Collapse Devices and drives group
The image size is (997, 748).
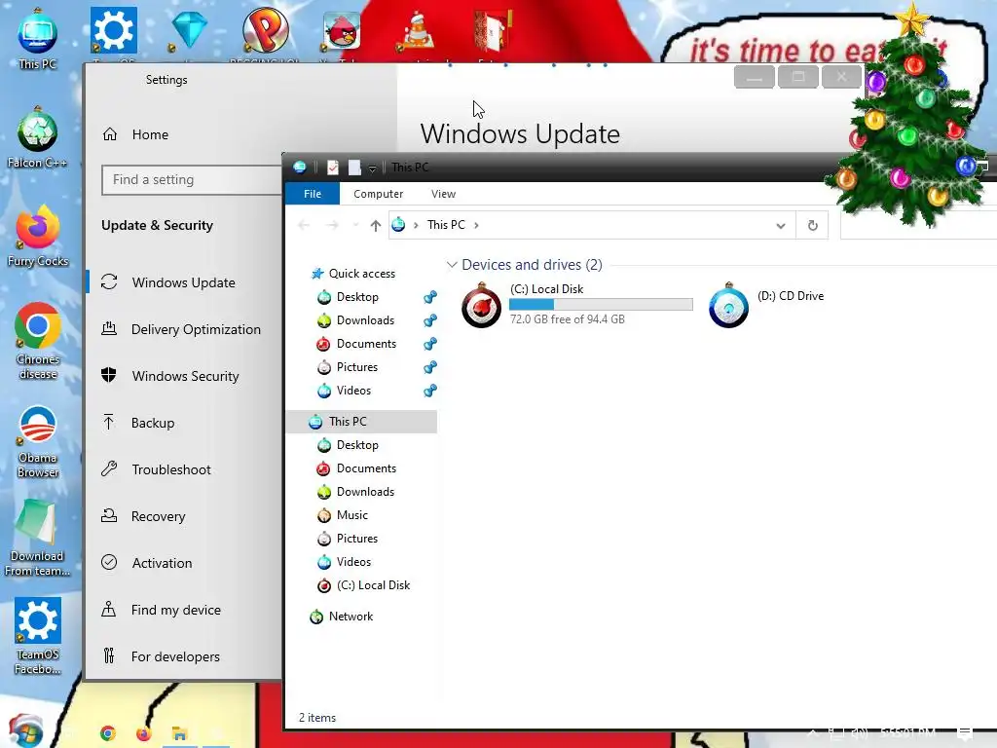pyautogui.click(x=452, y=265)
